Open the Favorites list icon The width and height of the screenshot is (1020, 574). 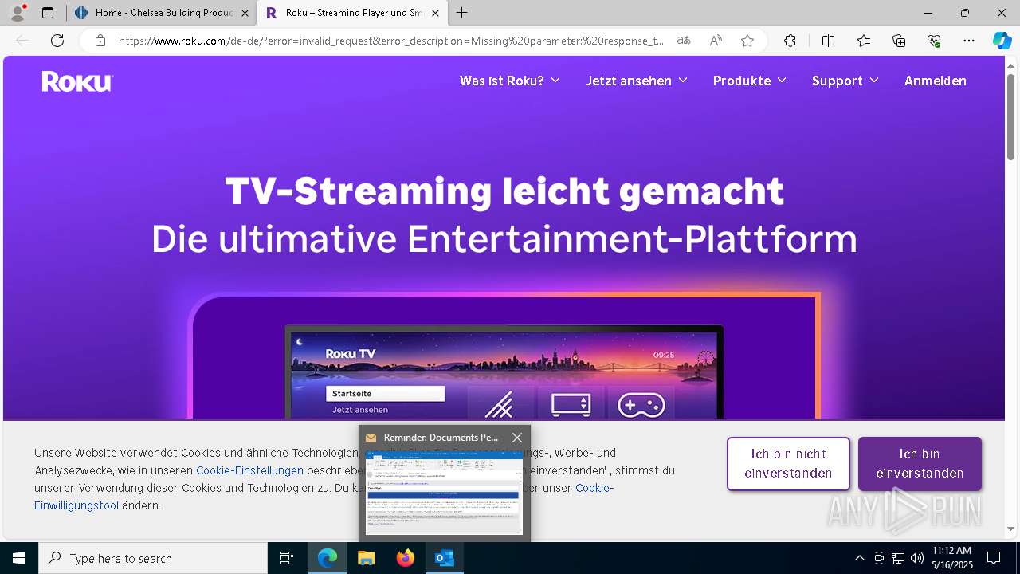click(x=864, y=41)
